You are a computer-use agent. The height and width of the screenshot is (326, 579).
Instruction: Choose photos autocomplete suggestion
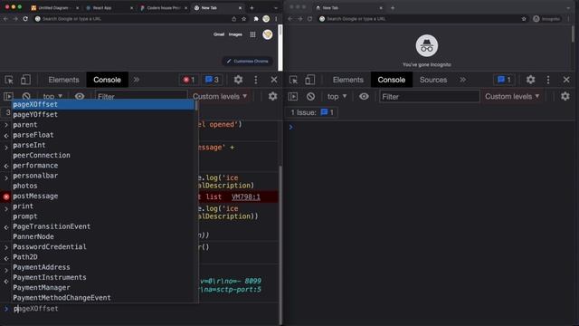click(103, 186)
